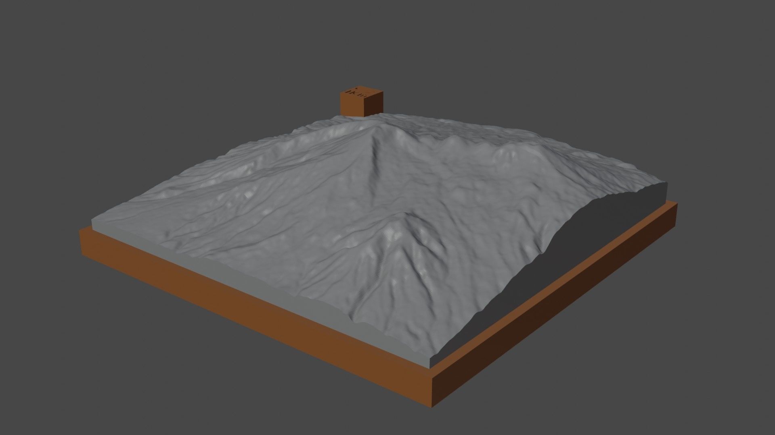775x435 pixels.
Task: Select the small brown cube behind the terrain
Action: (x=361, y=101)
